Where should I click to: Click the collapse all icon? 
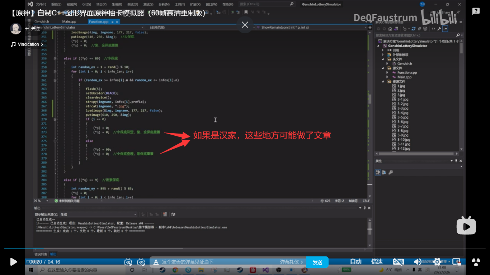pos(419,29)
